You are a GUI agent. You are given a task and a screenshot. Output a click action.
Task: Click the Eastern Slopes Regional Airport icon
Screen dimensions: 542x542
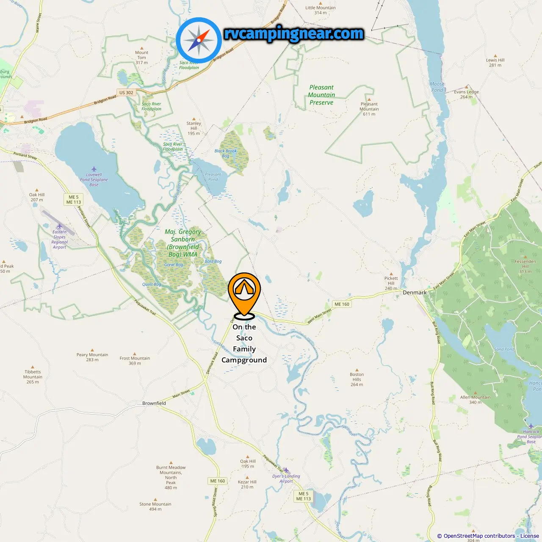(59, 227)
